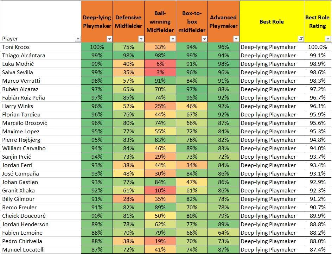This screenshot has height=254, width=332.
Task: Open Box-to-box midfielder filter arrow
Action: (x=204, y=39)
